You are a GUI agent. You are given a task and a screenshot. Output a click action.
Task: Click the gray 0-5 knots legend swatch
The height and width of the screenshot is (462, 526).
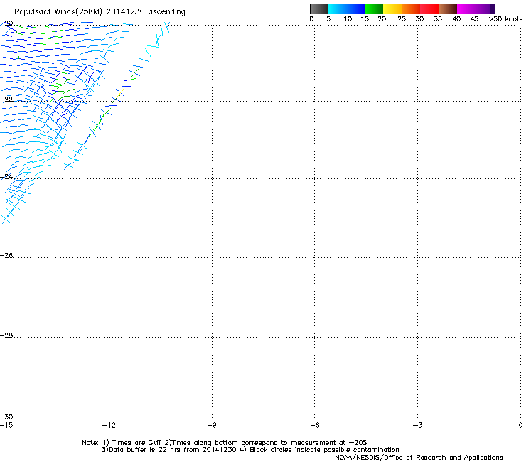[x=318, y=9]
